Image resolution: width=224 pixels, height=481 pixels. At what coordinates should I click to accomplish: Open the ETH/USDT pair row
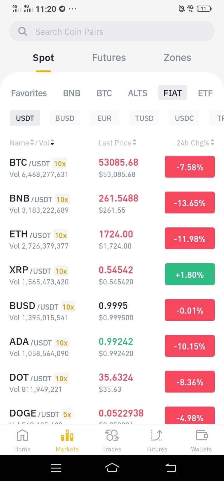point(112,239)
